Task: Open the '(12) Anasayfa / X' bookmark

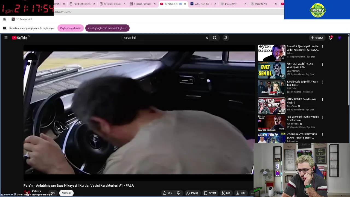Action: click(22, 19)
